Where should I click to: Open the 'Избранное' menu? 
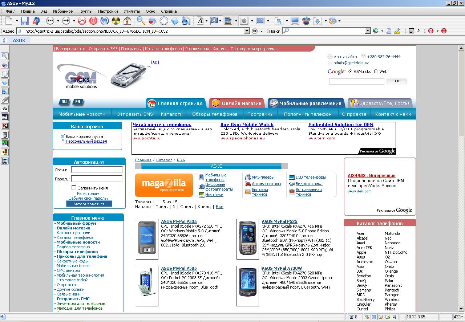coord(62,11)
